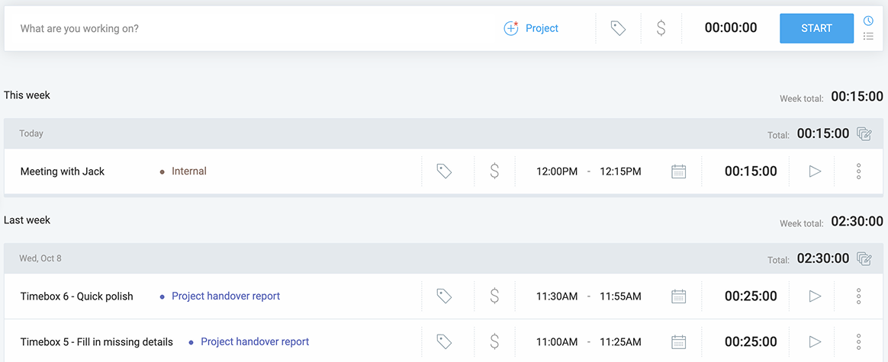Switch to manual mode via the list icon
The height and width of the screenshot is (362, 888).
coord(868,36)
